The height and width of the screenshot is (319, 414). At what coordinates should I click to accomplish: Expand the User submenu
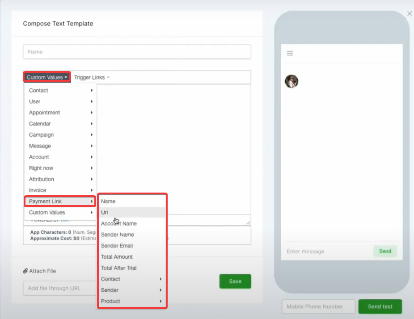[x=60, y=101]
